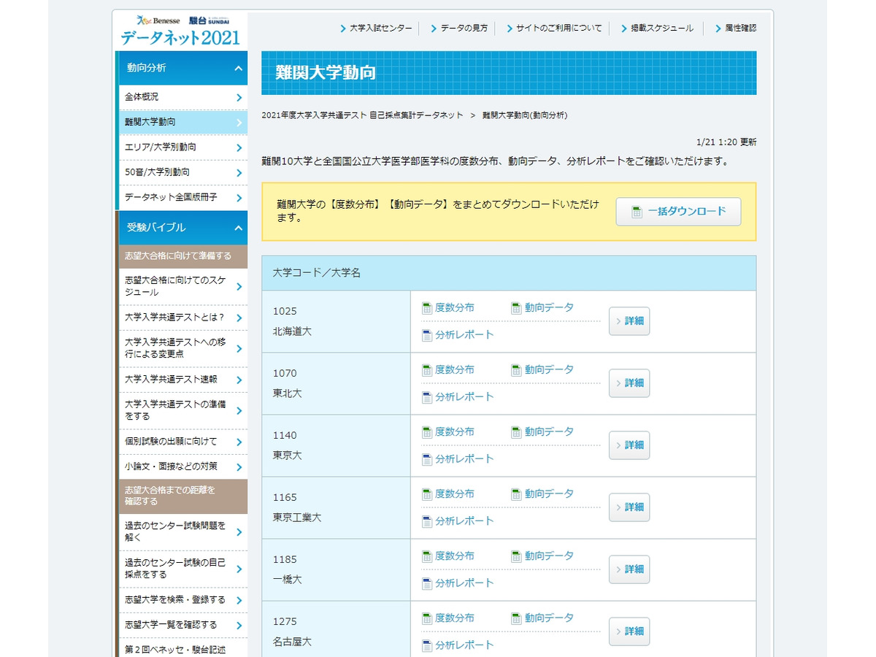
Task: Open 属性確認 top link
Action: [736, 28]
